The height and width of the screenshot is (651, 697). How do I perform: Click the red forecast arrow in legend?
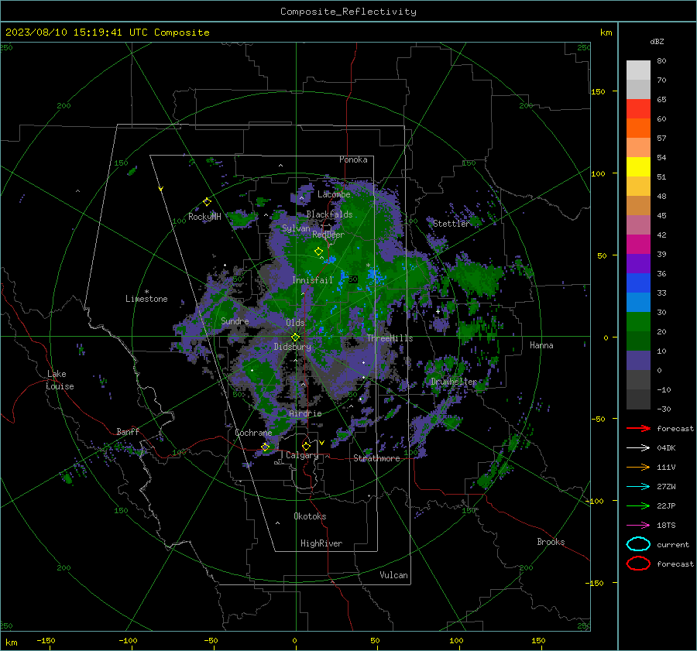pos(638,428)
